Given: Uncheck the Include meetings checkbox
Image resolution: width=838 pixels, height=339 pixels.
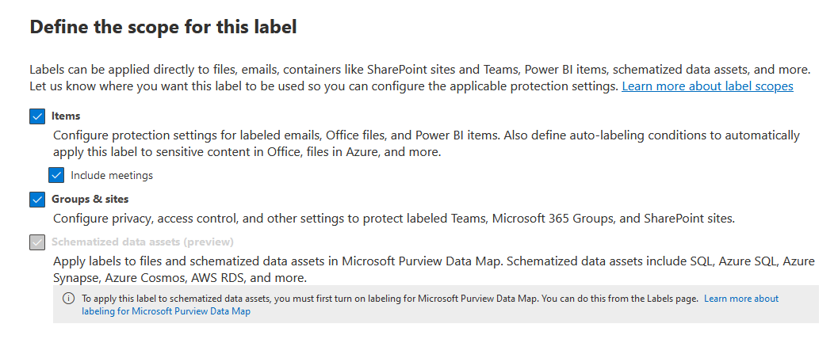Looking at the screenshot, I should pyautogui.click(x=56, y=175).
